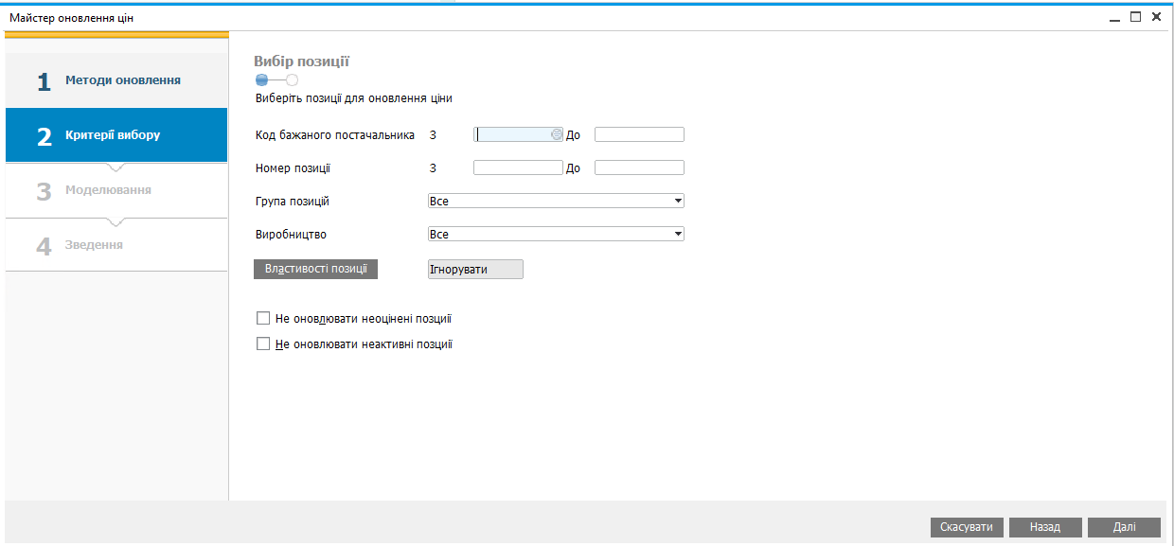Click the second empty step indicator circle
This screenshot has height=546, width=1174.
point(292,80)
